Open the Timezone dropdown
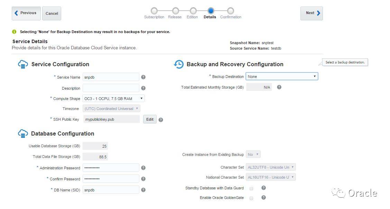 (111, 109)
